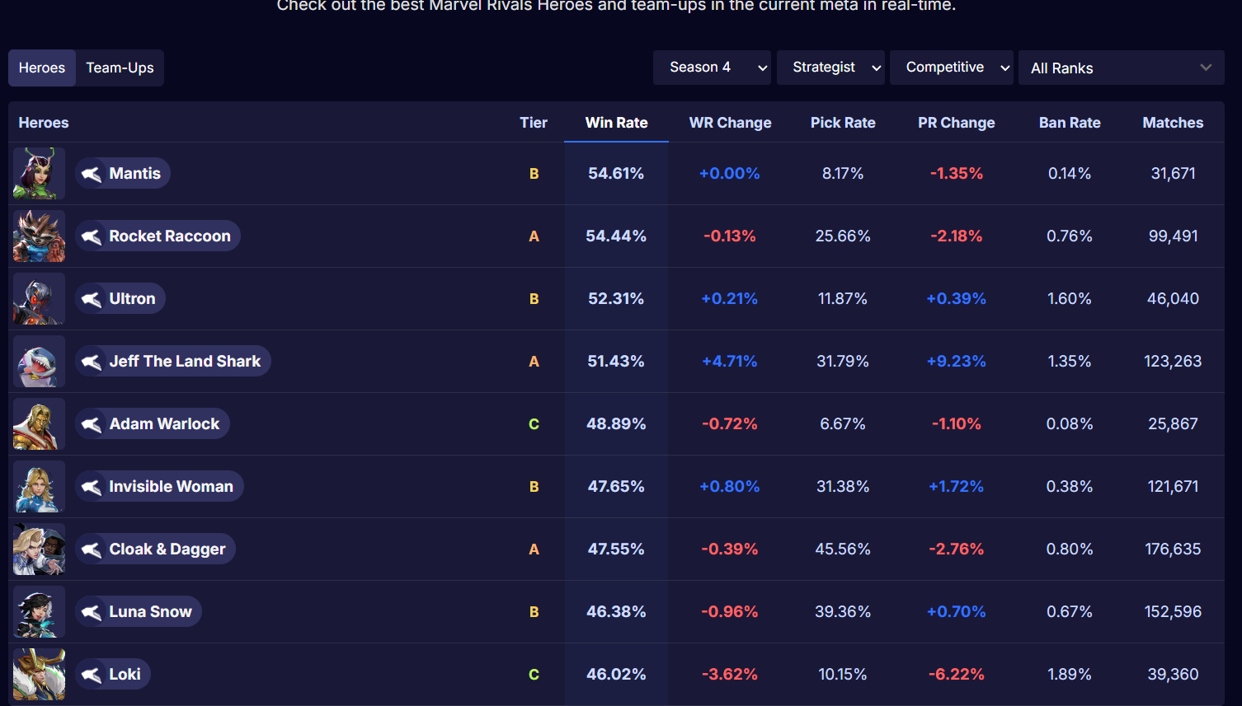Screen dimensions: 1242x706
Task: Open the Strategist role dropdown
Action: tap(830, 68)
